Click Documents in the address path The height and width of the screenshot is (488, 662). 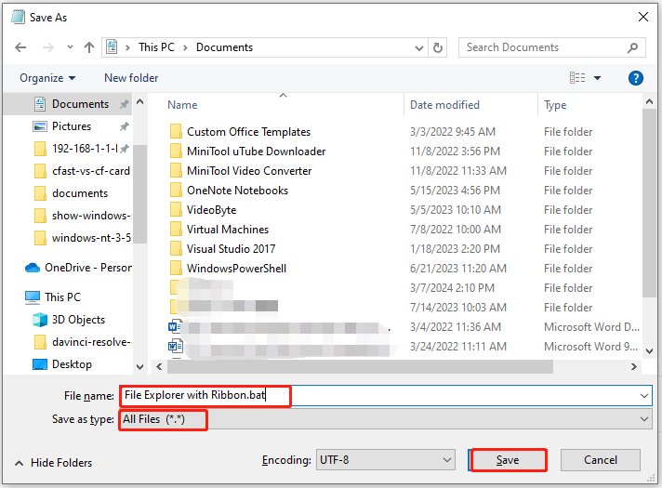tap(224, 47)
